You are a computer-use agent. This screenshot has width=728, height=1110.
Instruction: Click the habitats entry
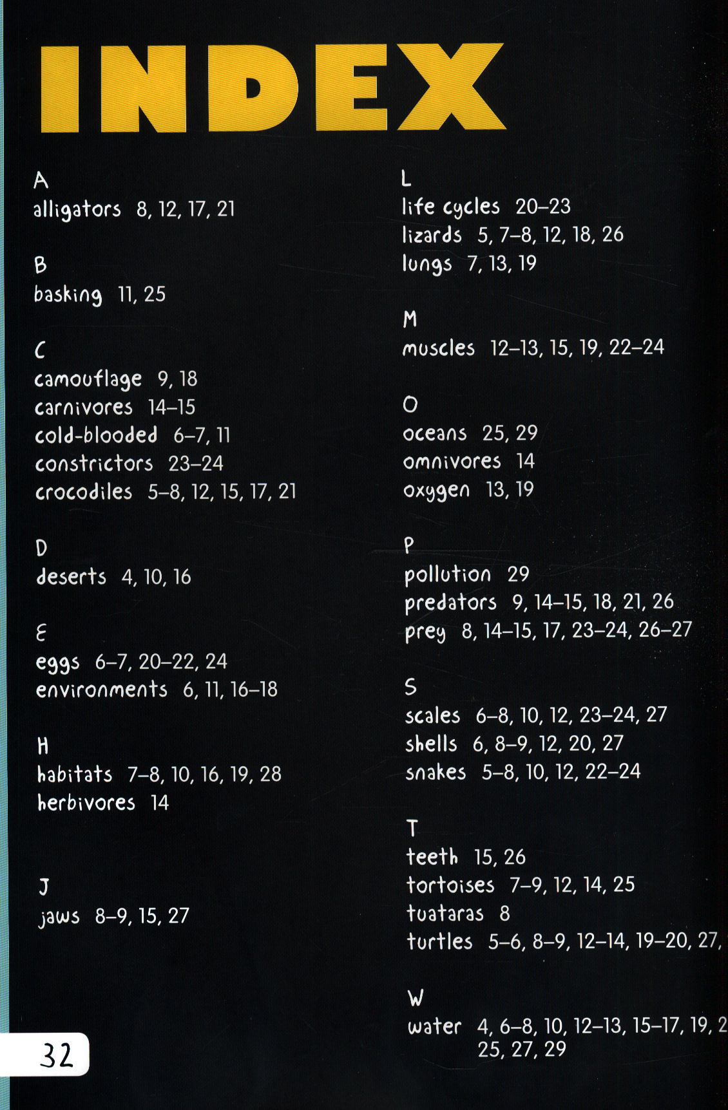(159, 775)
